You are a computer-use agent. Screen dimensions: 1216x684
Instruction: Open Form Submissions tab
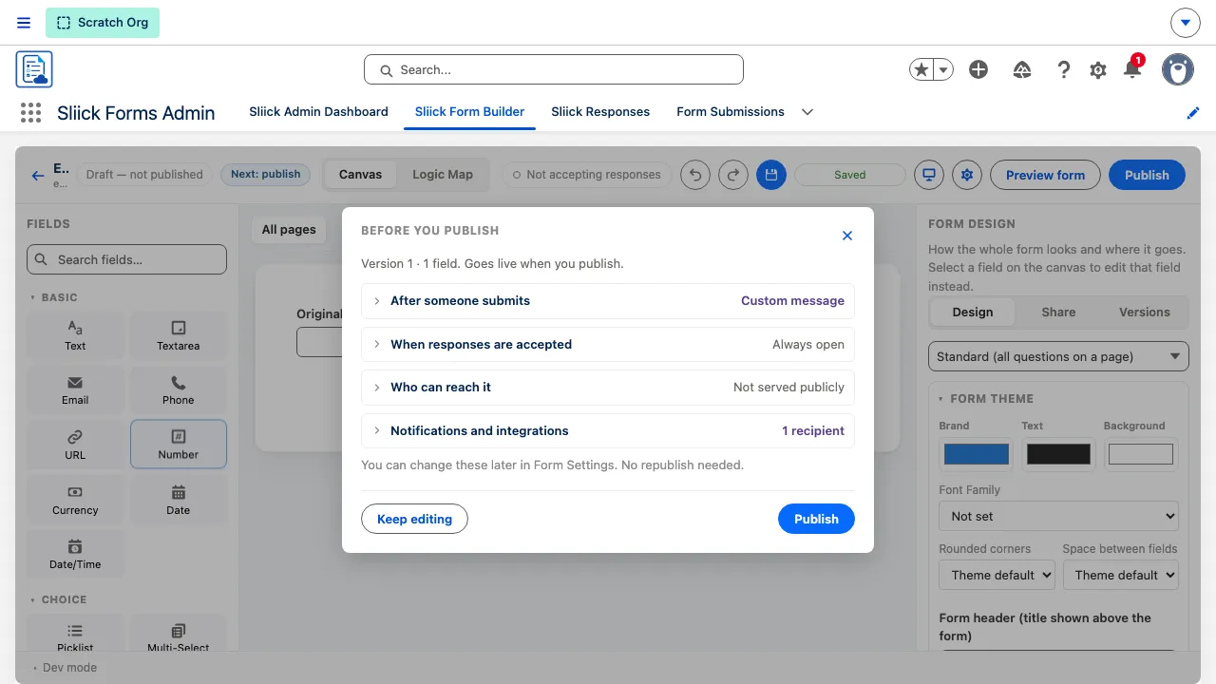pyautogui.click(x=731, y=112)
